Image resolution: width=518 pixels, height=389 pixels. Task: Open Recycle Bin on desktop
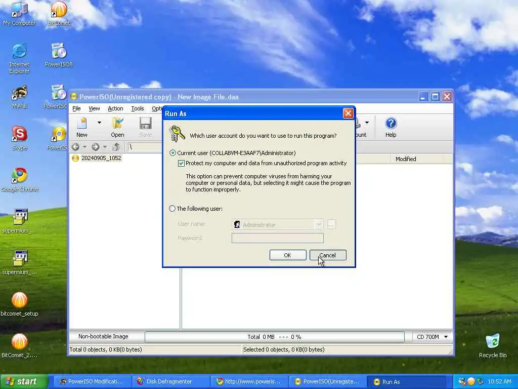pyautogui.click(x=493, y=345)
